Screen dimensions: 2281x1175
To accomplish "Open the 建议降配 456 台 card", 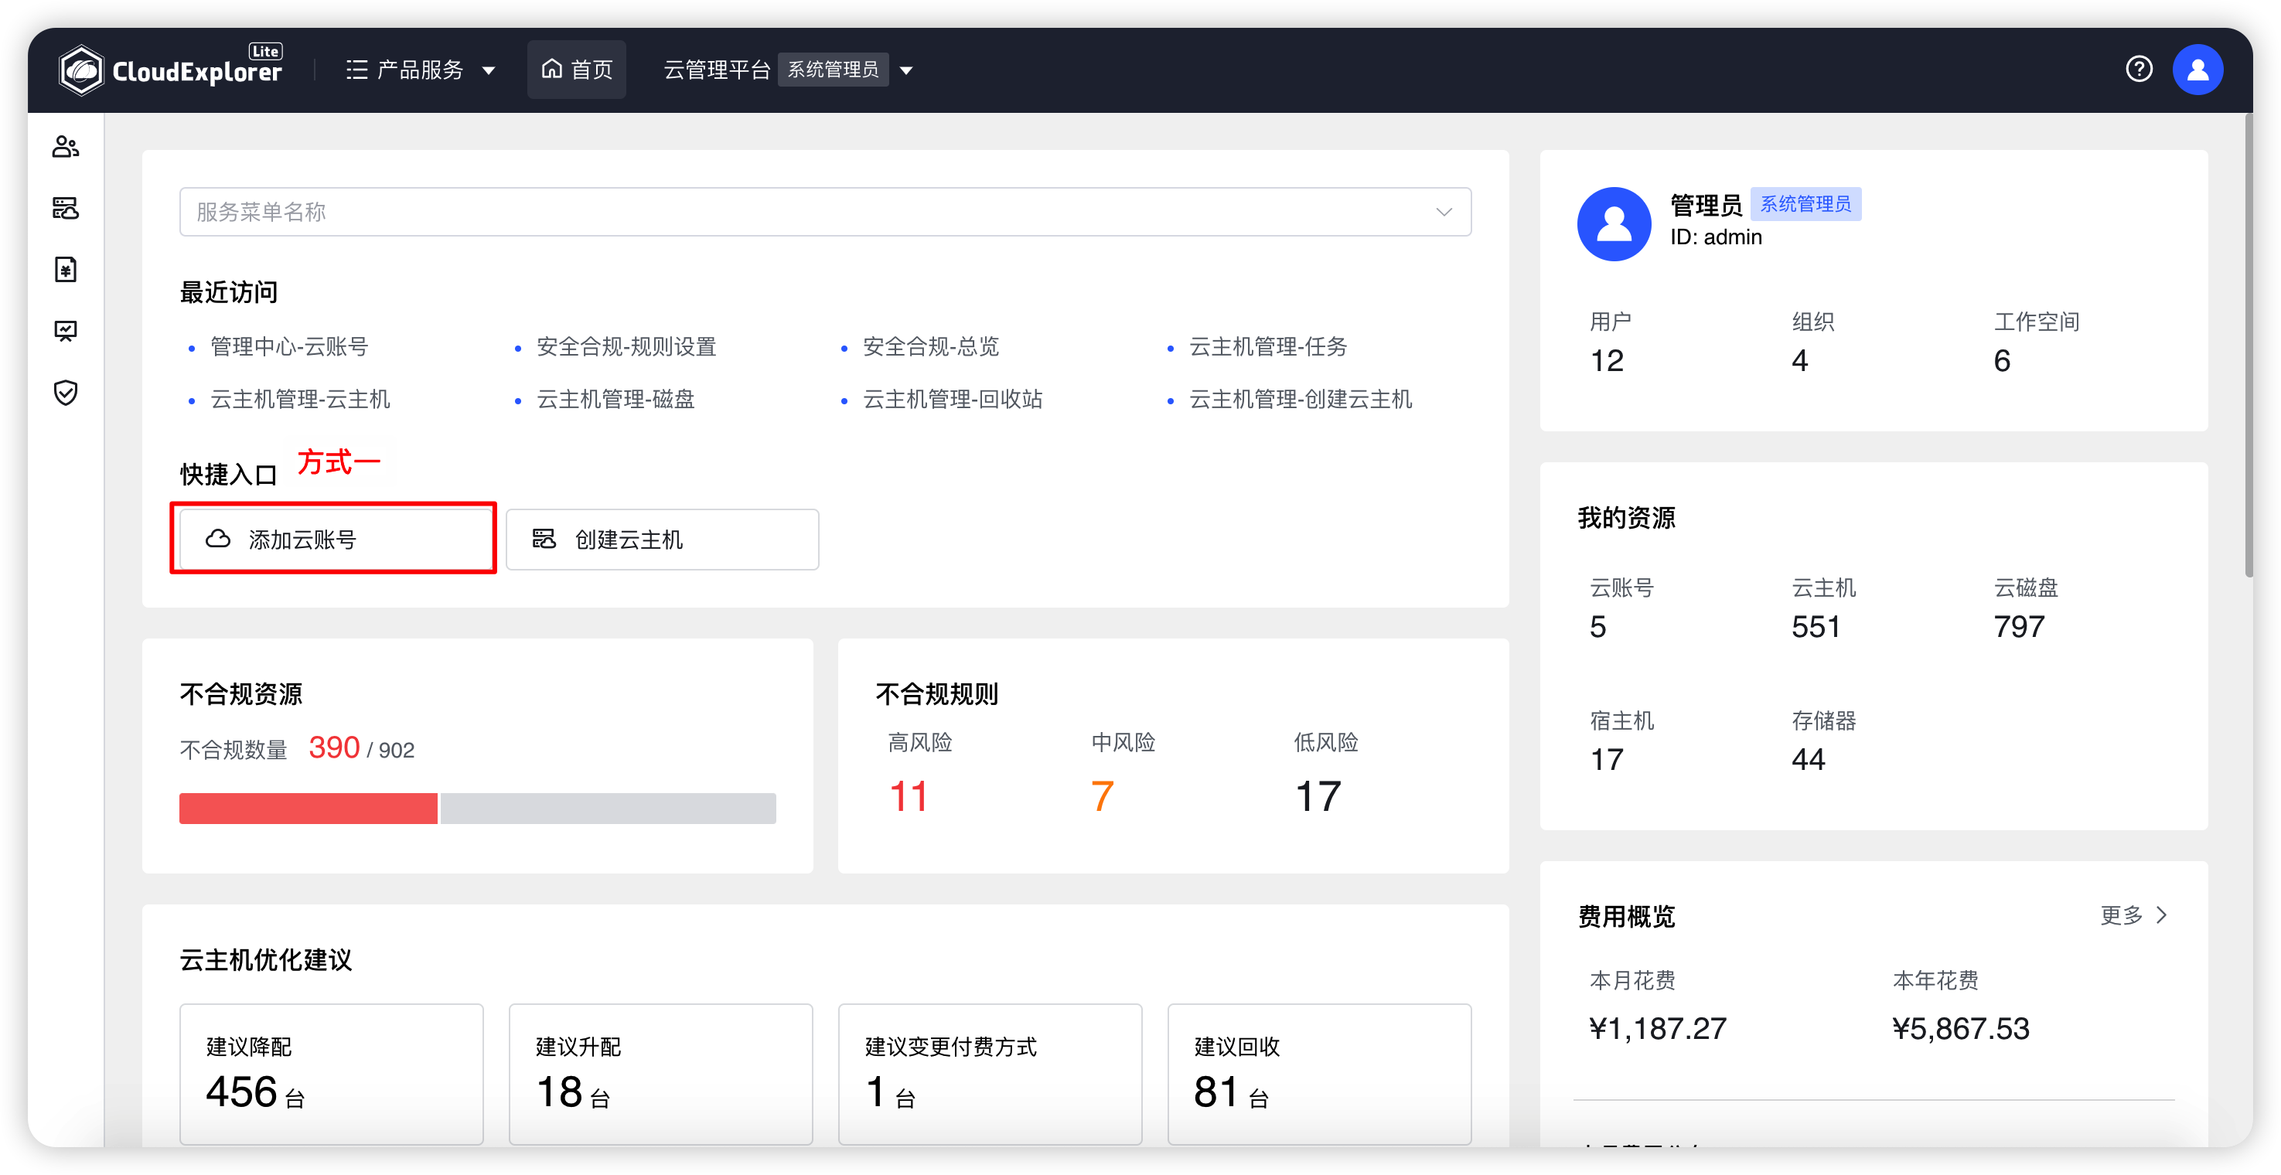I will pyautogui.click(x=331, y=1073).
